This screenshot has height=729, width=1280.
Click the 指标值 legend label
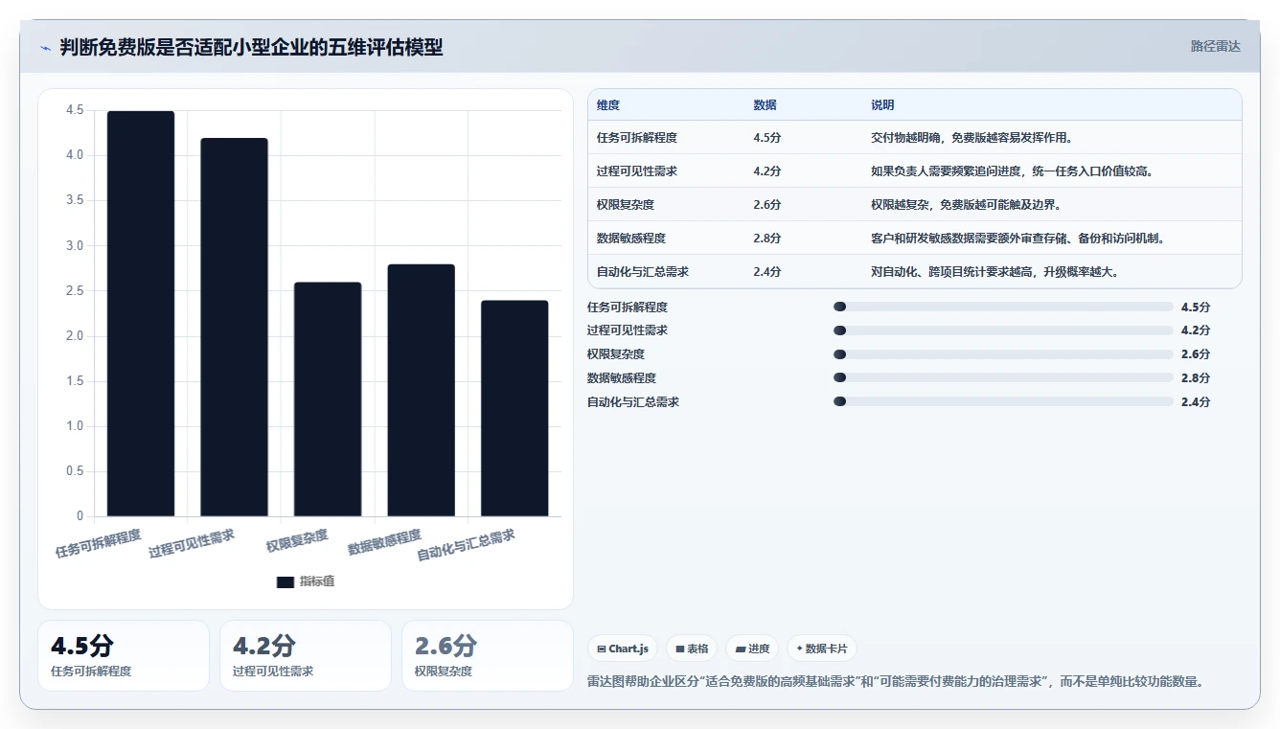click(x=317, y=581)
